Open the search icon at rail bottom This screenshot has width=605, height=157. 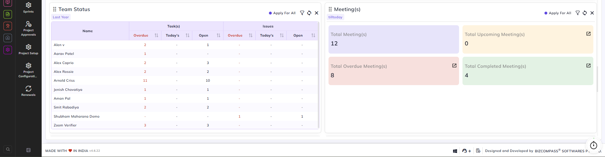(8, 149)
